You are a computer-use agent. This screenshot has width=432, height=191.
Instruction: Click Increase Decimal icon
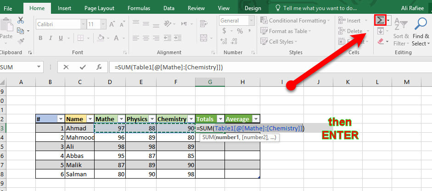[x=224, y=41]
